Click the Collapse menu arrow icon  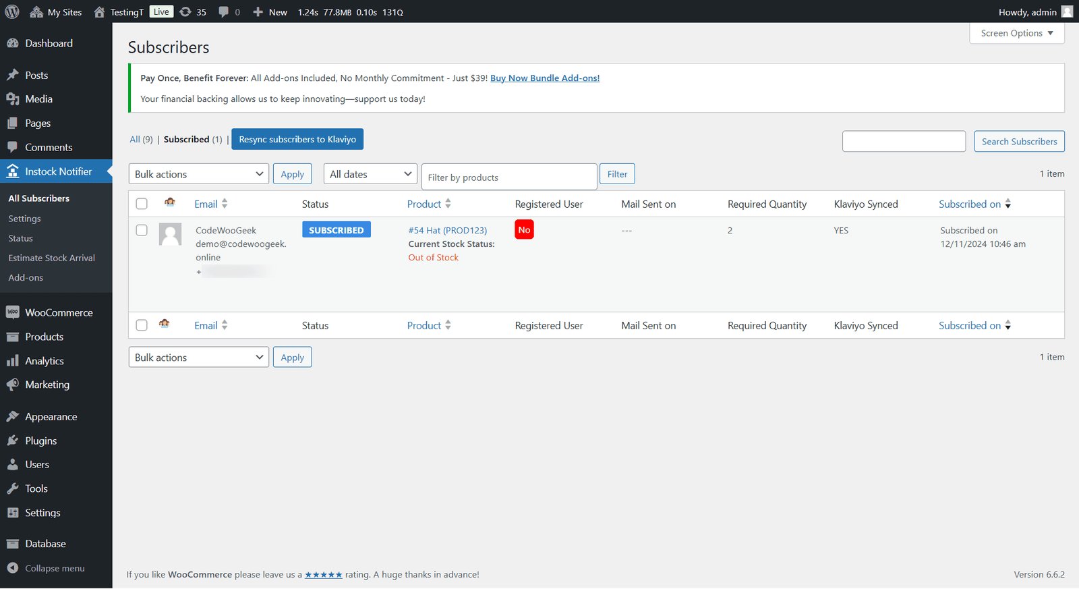(x=13, y=568)
